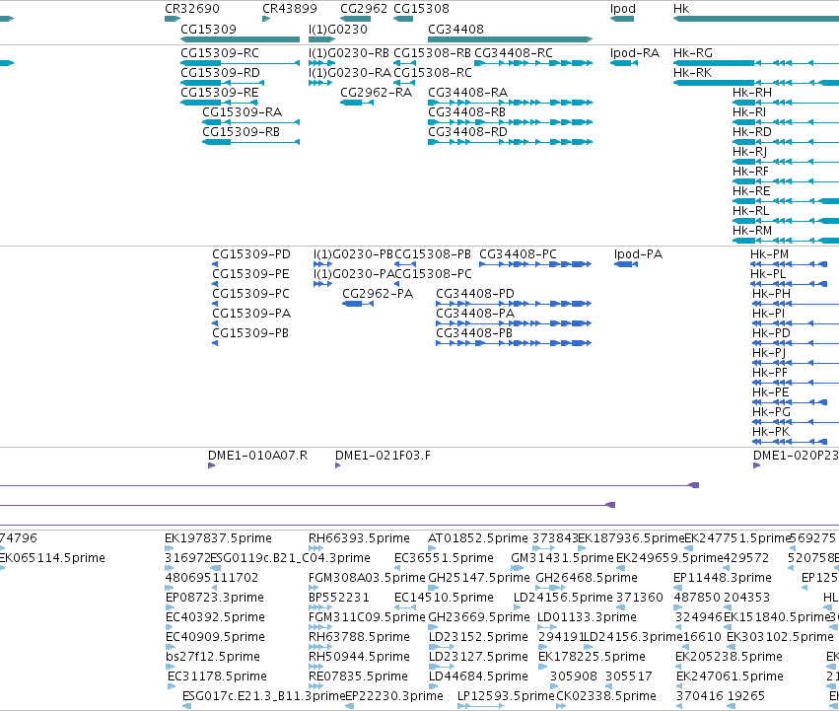Click protein CG2962-PA

tap(358, 304)
